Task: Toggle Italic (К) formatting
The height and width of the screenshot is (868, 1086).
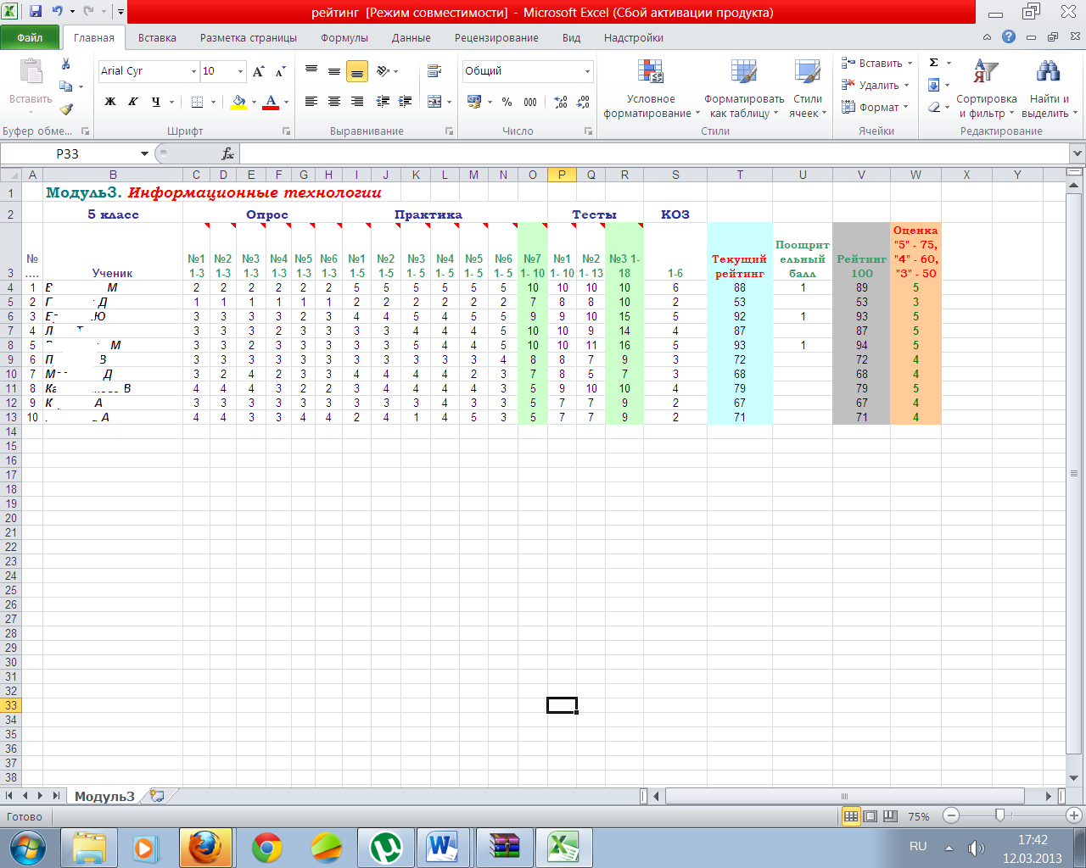Action: point(133,102)
